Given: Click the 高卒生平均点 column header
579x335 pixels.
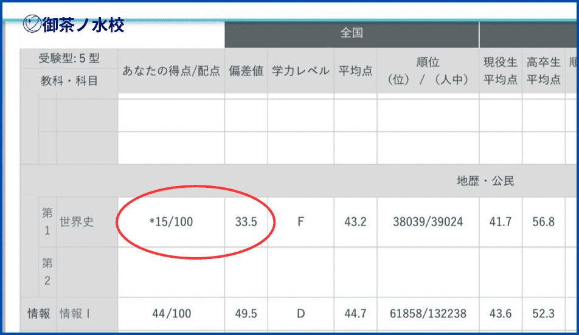Looking at the screenshot, I should (543, 71).
